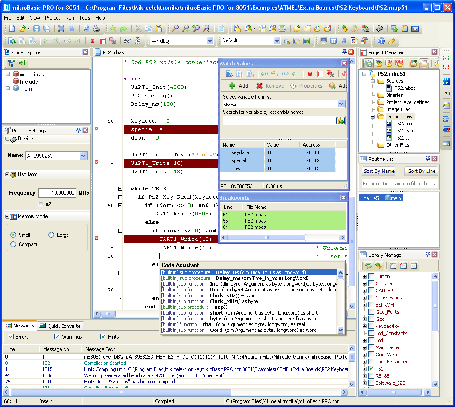
Task: Collapse the Oscillator section
Action: pos(7,174)
